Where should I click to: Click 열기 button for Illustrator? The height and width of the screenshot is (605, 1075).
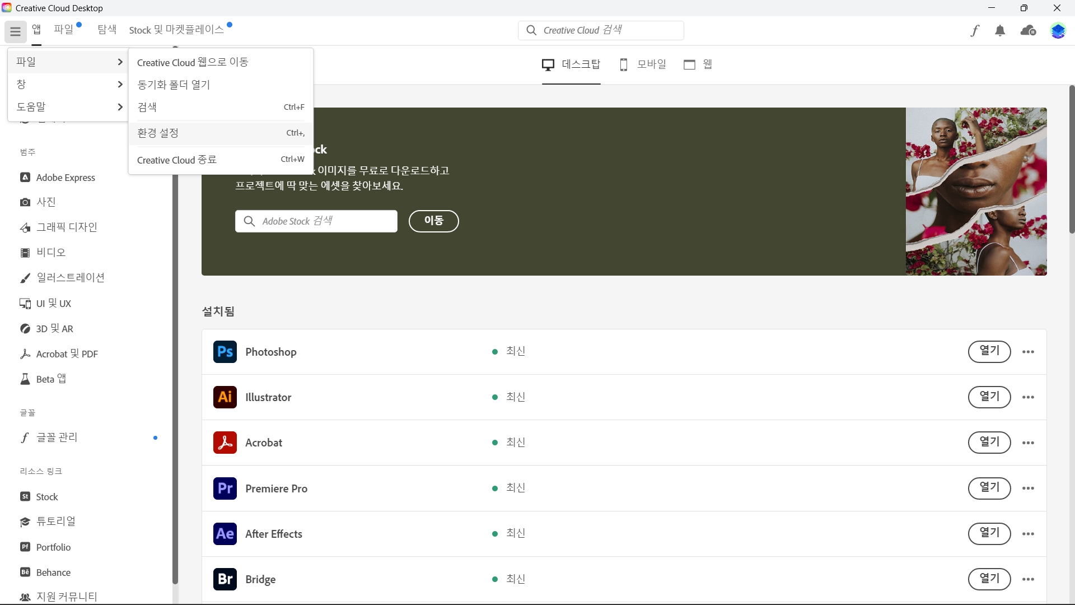989,397
